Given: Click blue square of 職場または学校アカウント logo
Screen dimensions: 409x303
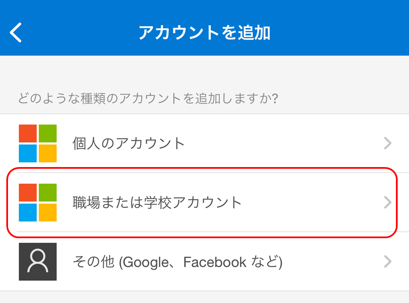Looking at the screenshot, I should click(x=28, y=212).
